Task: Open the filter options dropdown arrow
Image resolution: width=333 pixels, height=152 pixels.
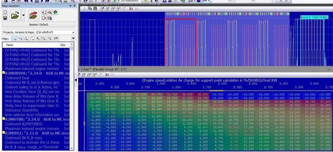Action: point(73,38)
